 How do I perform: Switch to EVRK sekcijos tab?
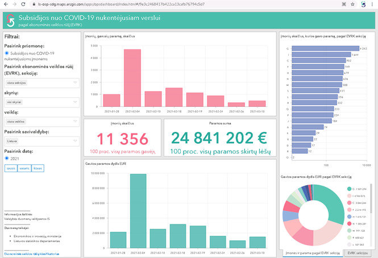click(358, 253)
